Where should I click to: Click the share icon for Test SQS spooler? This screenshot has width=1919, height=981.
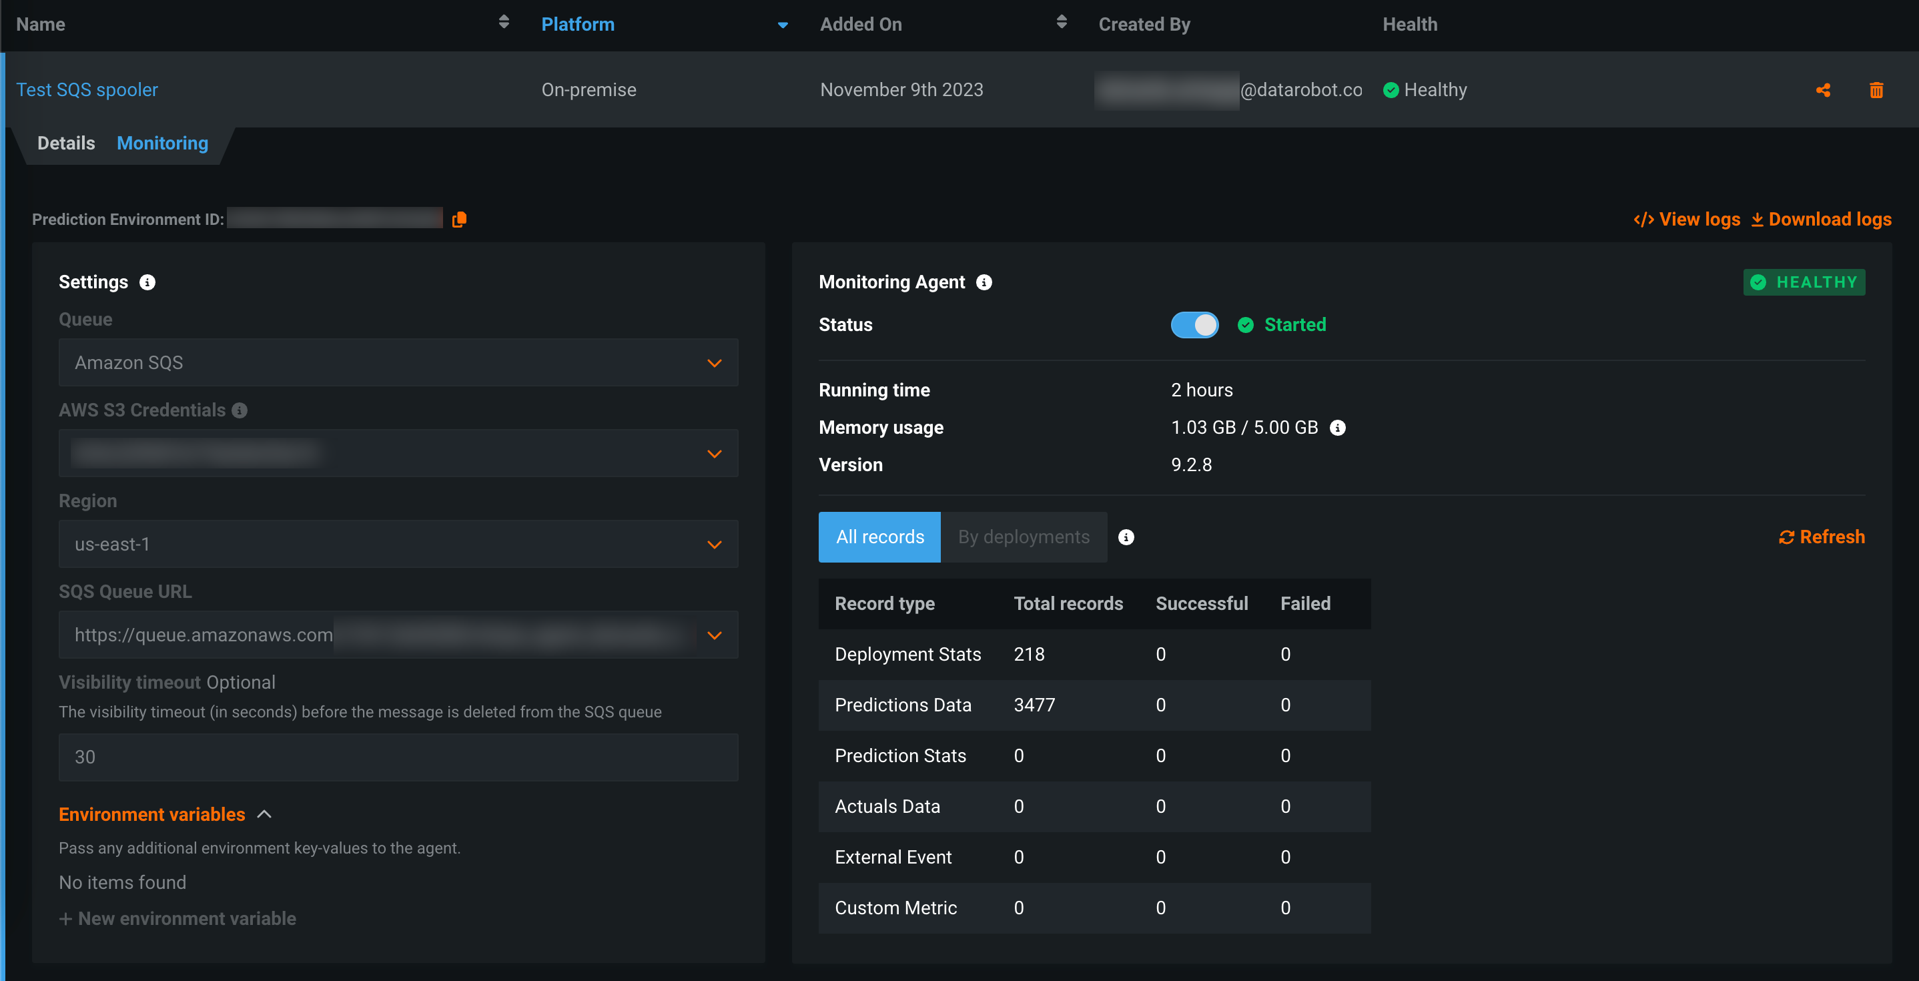click(1823, 90)
